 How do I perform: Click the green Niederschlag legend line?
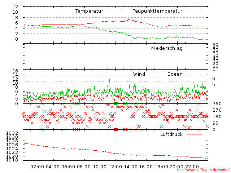[x=194, y=48]
